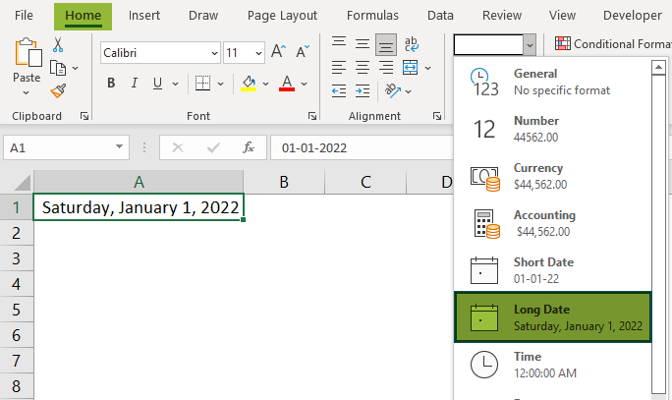Apply the red font color

287,84
